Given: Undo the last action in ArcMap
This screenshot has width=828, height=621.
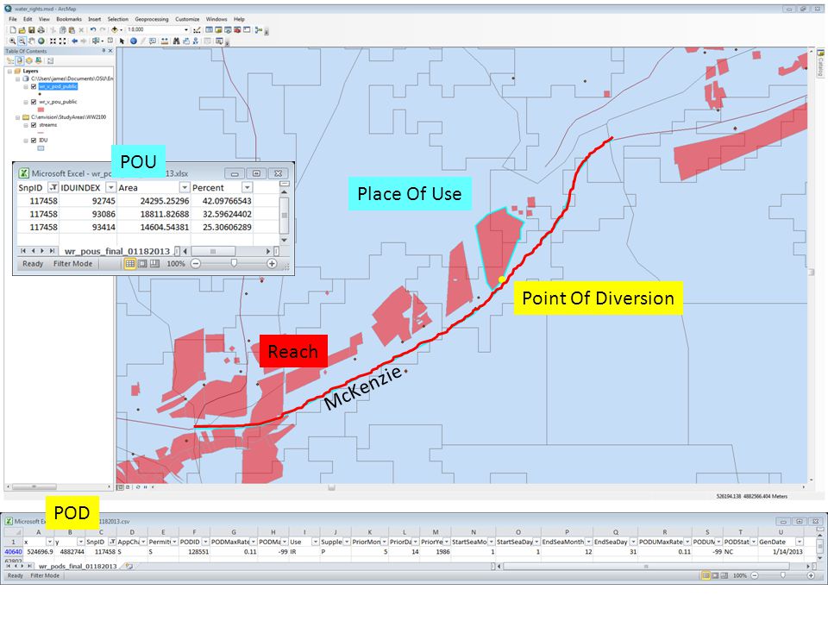Looking at the screenshot, I should click(93, 30).
